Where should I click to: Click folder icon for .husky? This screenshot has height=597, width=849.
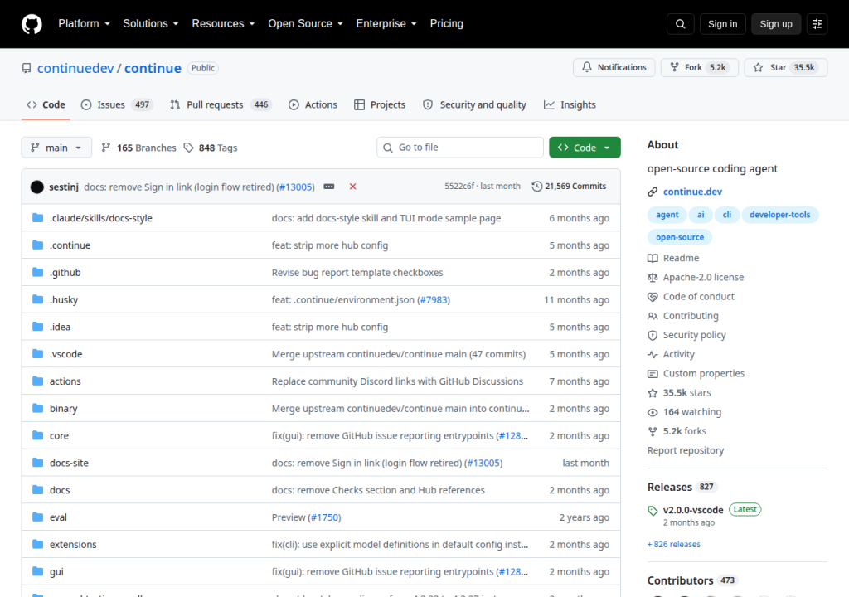[x=37, y=299]
